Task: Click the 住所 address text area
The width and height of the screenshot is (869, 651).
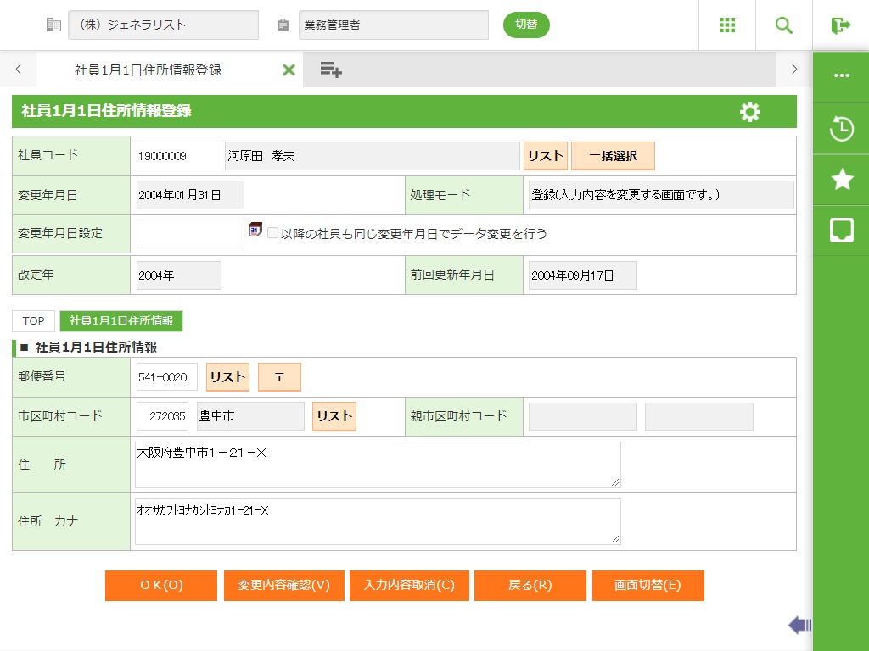Action: 378,465
